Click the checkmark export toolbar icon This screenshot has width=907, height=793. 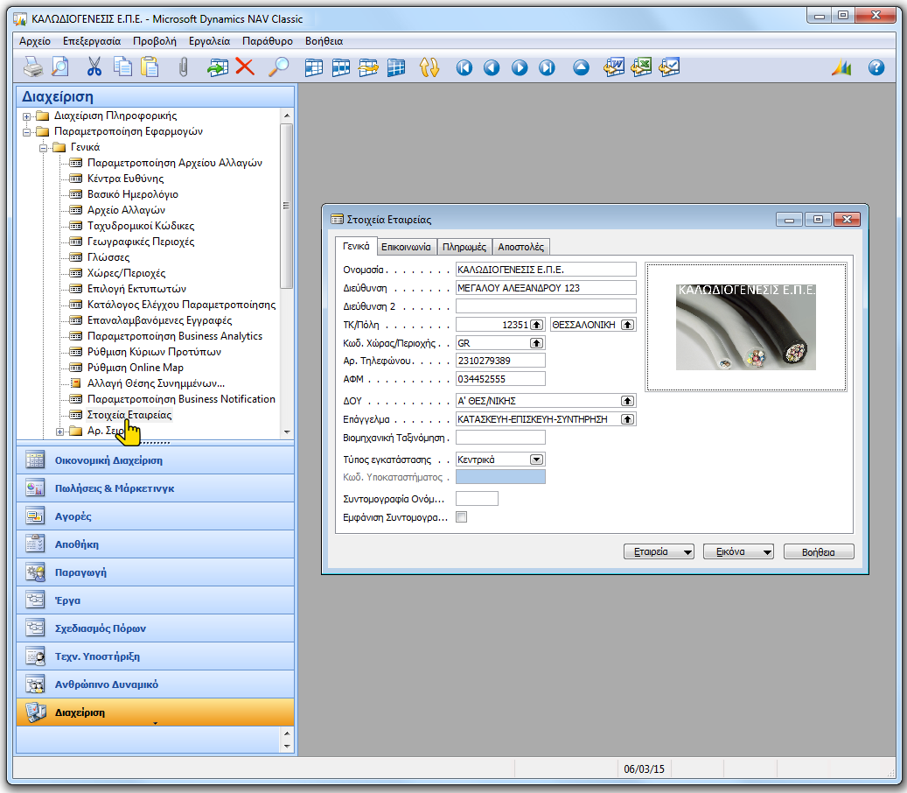tap(669, 67)
